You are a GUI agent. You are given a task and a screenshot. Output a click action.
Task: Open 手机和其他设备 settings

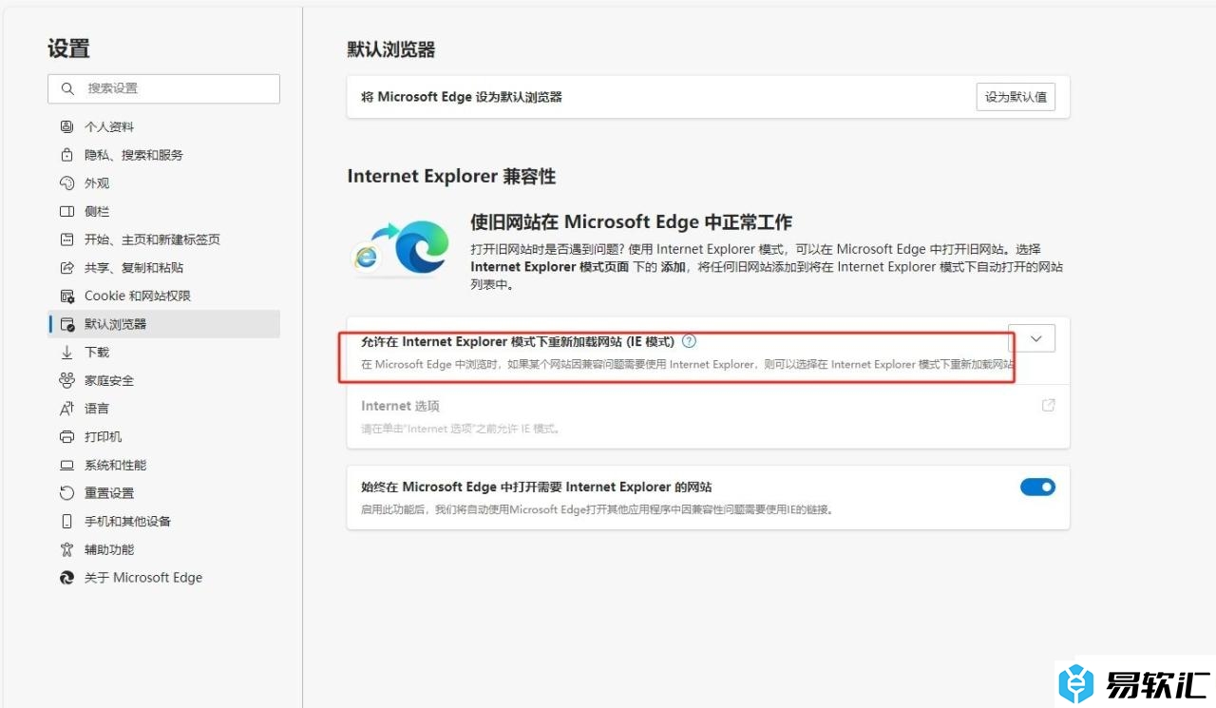pos(163,522)
